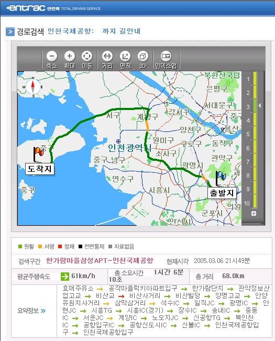Set zoom scale to level 1
Image resolution: width=275 pixels, height=341 pixels.
[x=248, y=79]
